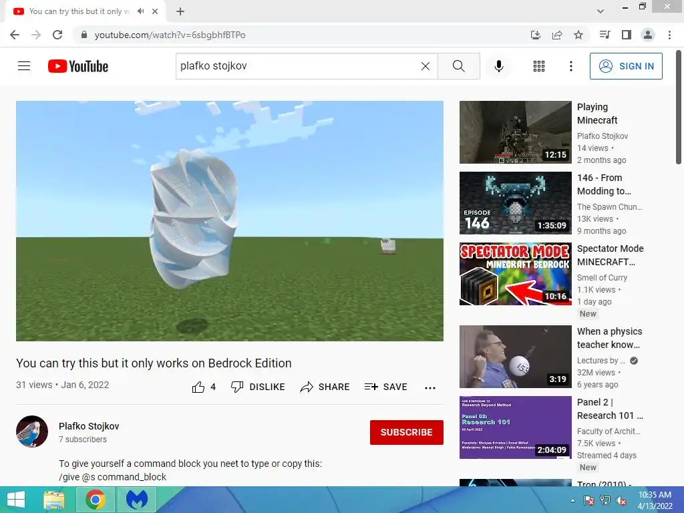Open physics teacher video thumbnail
The image size is (684, 513).
coord(515,357)
